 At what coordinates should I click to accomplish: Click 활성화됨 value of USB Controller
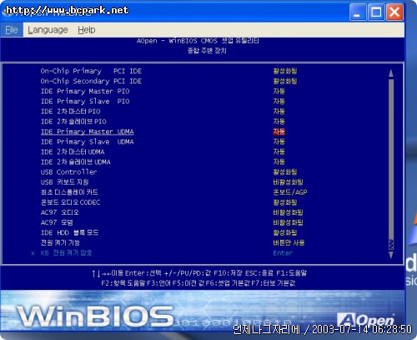(x=285, y=172)
